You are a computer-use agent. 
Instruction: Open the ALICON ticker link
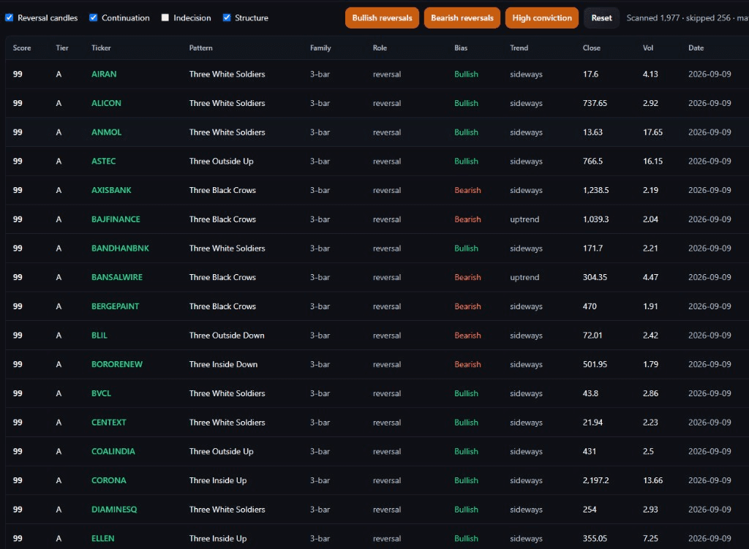pyautogui.click(x=106, y=103)
